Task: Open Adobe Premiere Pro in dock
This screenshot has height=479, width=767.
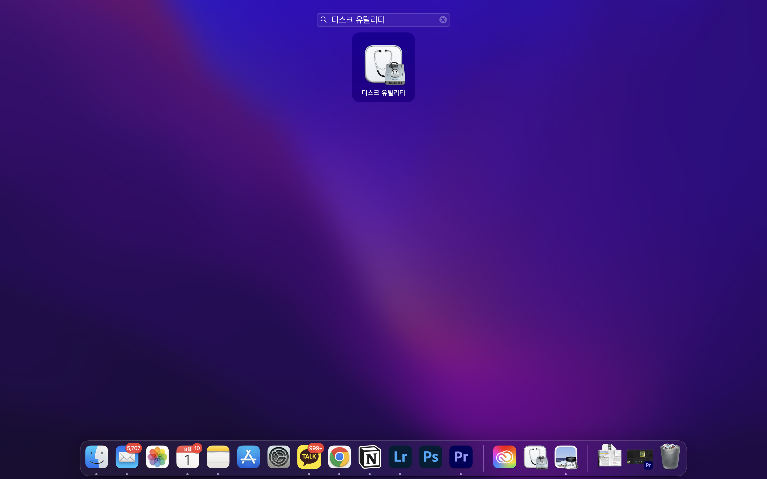Action: 461,457
